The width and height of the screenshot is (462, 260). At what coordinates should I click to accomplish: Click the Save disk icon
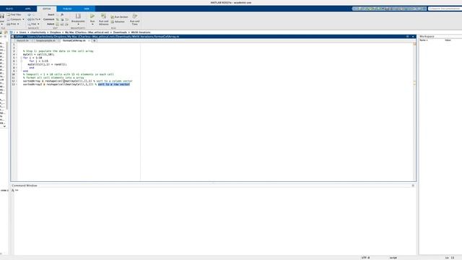tap(1, 16)
